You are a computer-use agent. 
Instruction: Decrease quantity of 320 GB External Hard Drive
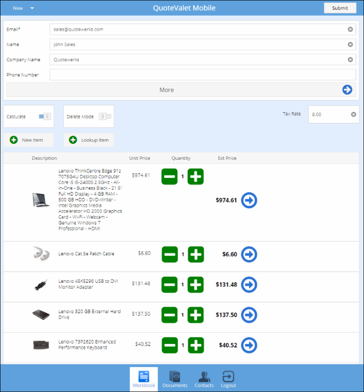[170, 315]
